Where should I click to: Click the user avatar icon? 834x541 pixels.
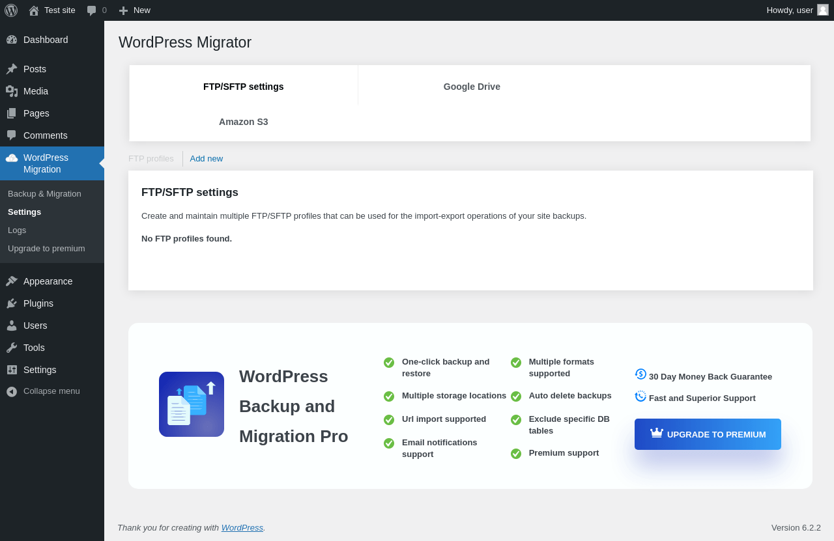[823, 10]
